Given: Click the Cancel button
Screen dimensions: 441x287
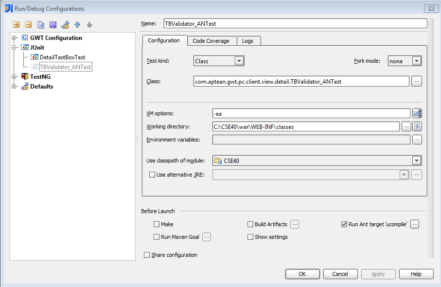Looking at the screenshot, I should (x=340, y=274).
